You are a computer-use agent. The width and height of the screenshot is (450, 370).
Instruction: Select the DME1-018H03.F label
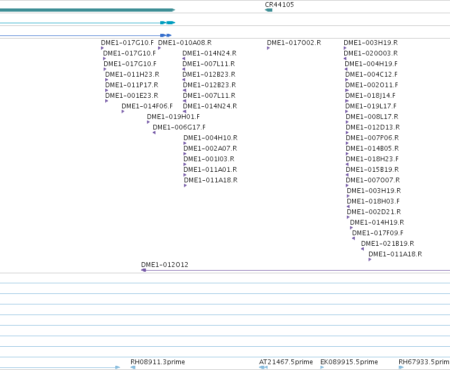373,201
